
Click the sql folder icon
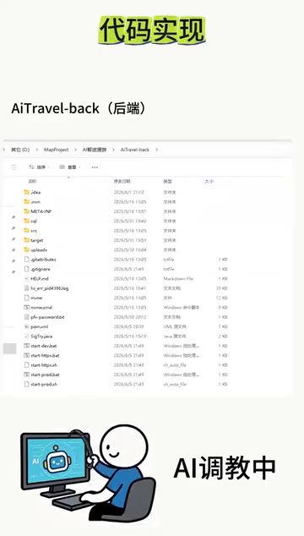[27, 221]
